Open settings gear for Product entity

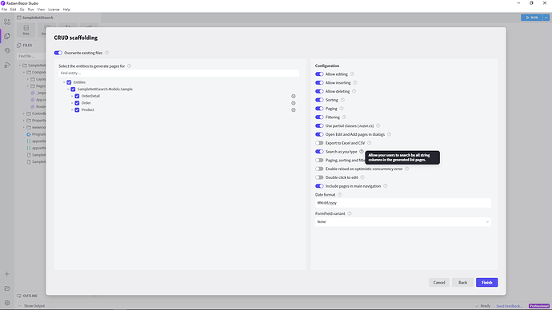pyautogui.click(x=294, y=110)
